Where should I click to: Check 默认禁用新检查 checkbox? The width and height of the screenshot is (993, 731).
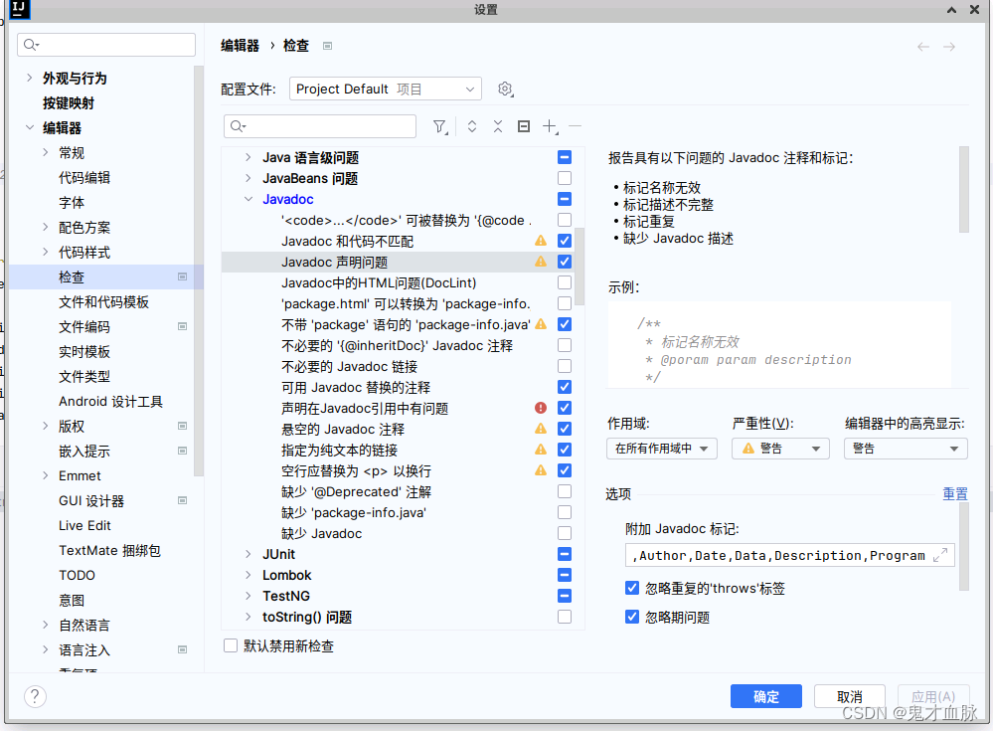click(231, 645)
